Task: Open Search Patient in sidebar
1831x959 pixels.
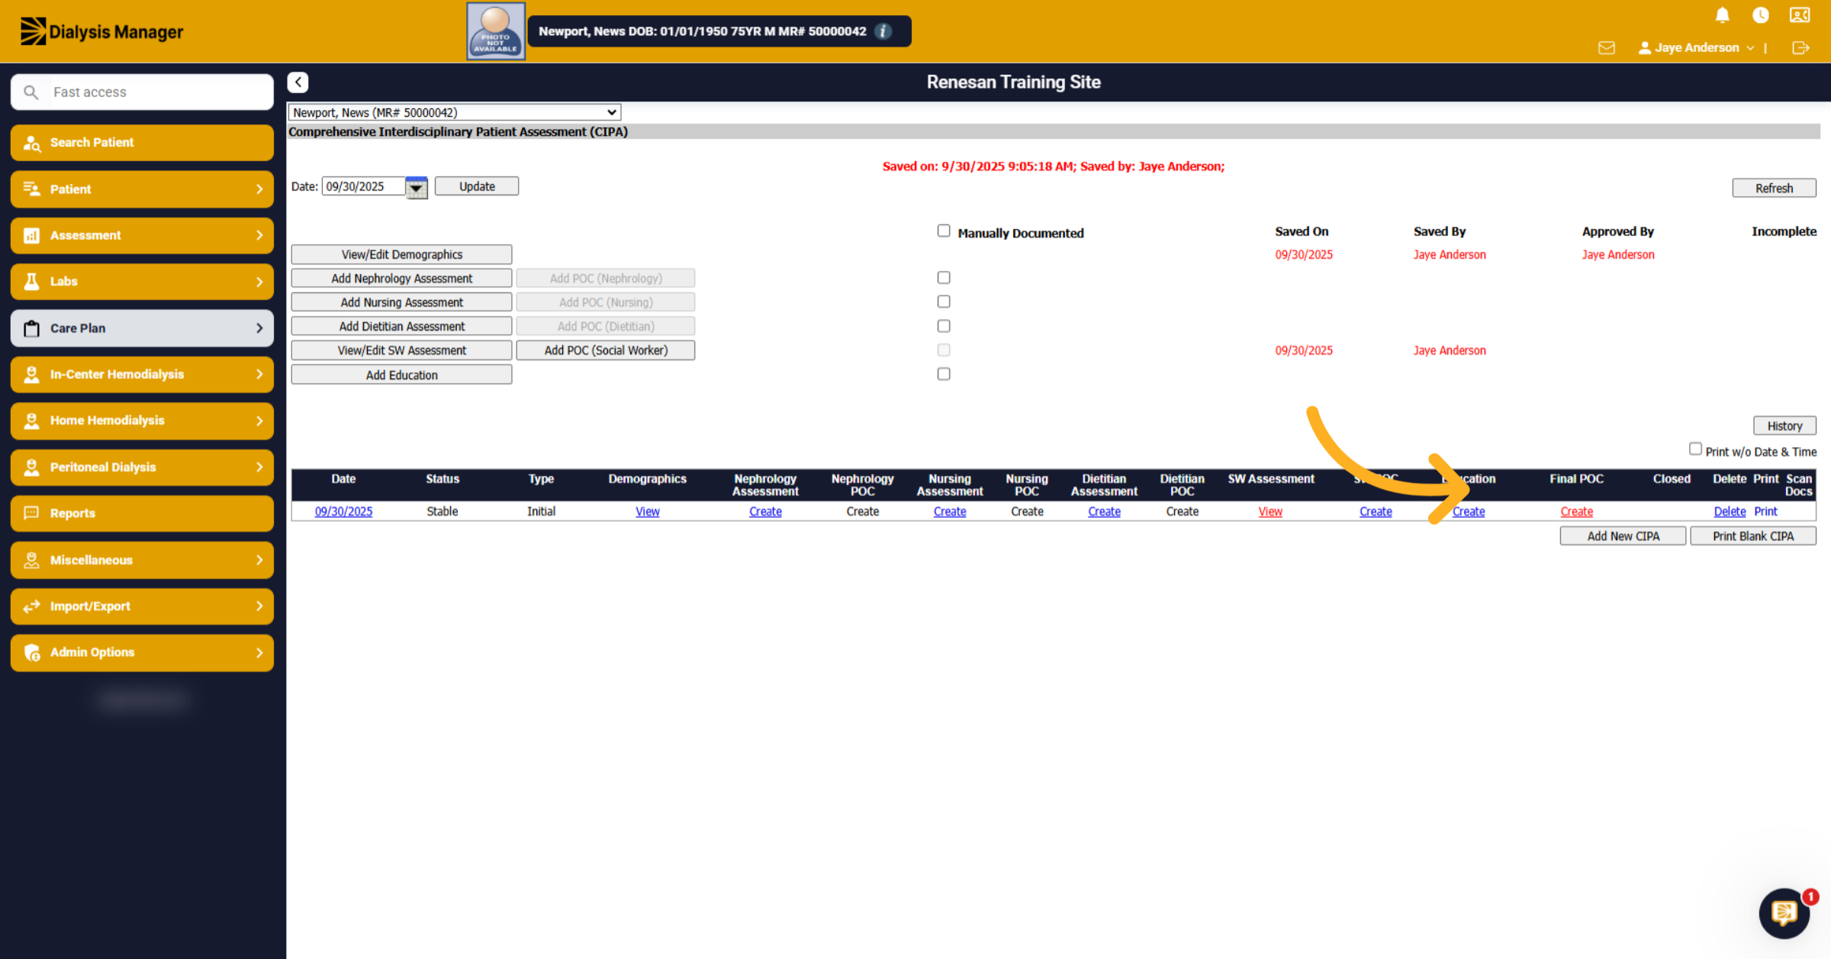Action: (x=142, y=143)
